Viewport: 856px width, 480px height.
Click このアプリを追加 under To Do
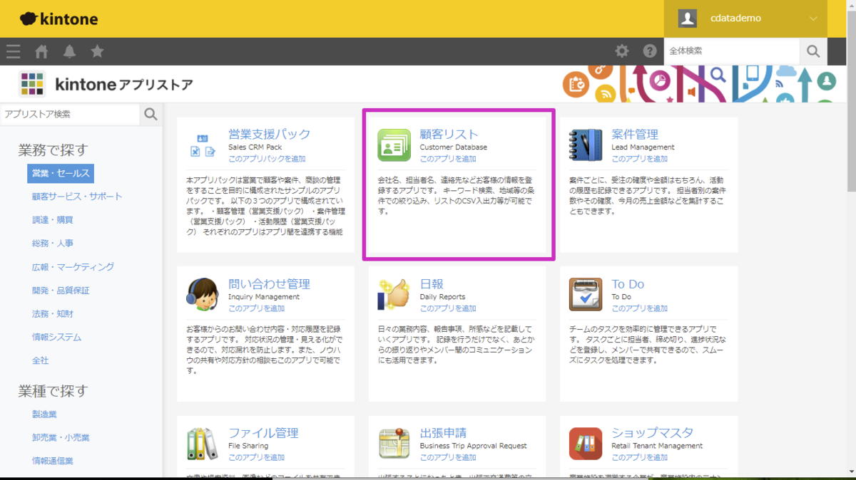tap(640, 308)
